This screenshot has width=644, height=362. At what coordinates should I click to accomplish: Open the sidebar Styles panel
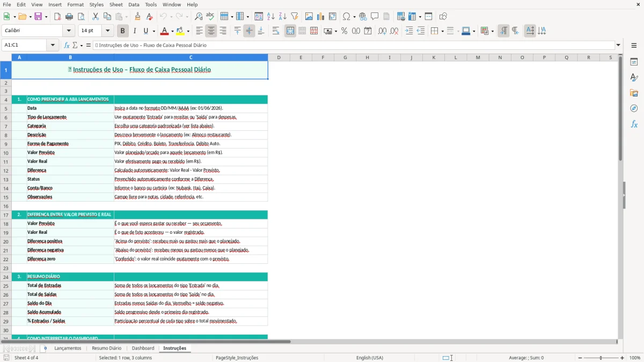click(634, 77)
